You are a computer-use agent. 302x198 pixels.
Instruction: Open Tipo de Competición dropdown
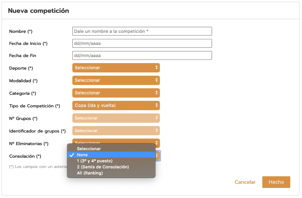coord(116,105)
